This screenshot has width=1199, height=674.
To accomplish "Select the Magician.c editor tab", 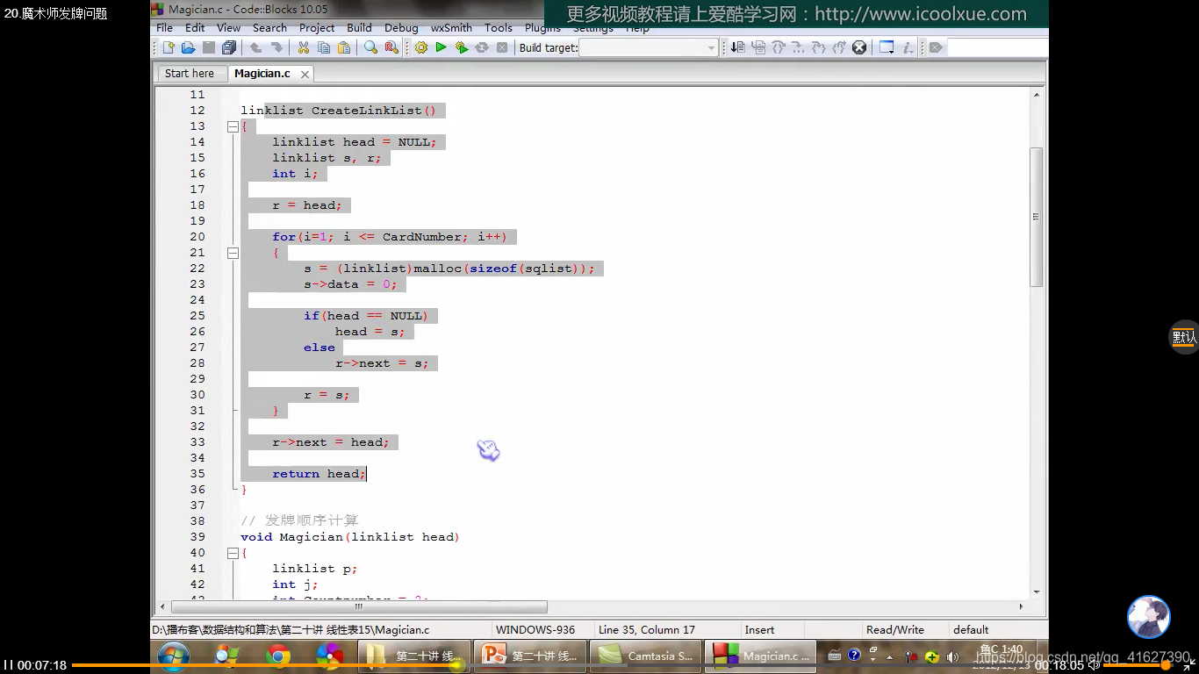I will [262, 74].
